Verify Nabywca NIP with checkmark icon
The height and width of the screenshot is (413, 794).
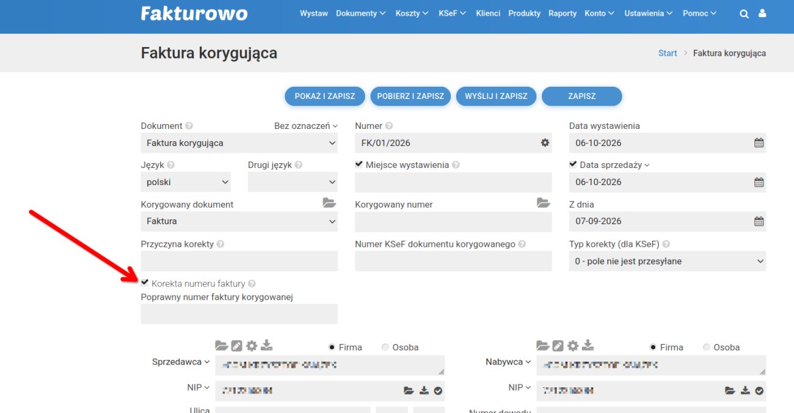(x=759, y=390)
